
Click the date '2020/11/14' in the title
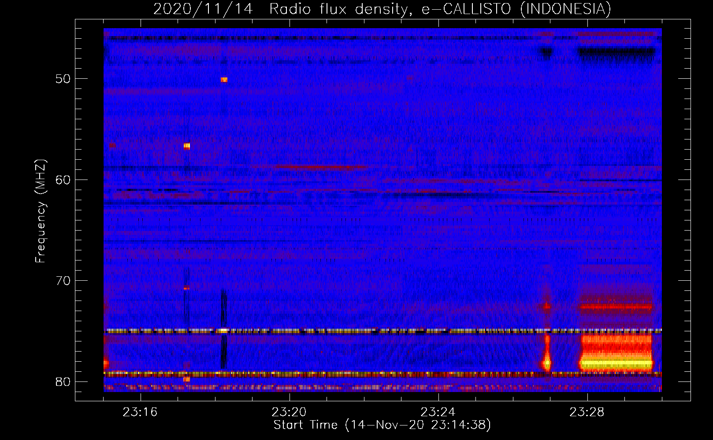[203, 9]
